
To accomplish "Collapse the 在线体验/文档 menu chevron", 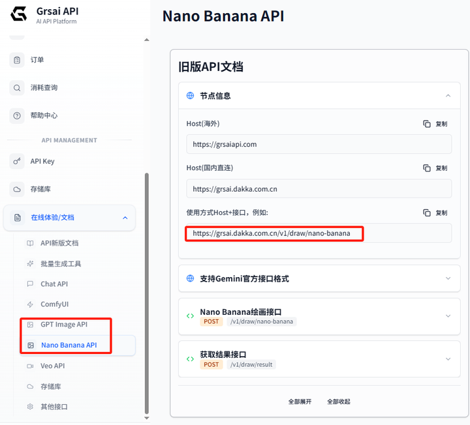I will click(125, 218).
